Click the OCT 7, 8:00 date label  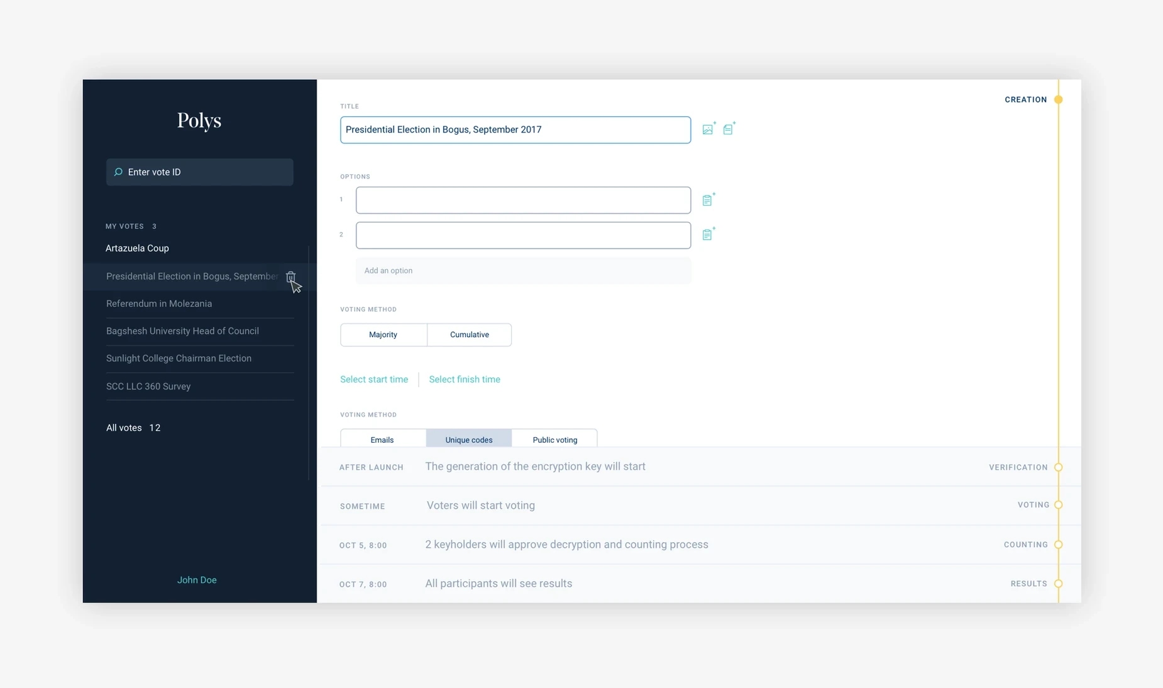(x=363, y=584)
